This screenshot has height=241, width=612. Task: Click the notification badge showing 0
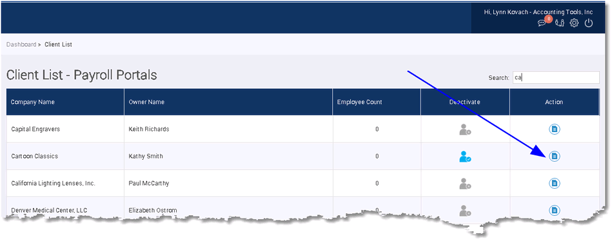549,19
